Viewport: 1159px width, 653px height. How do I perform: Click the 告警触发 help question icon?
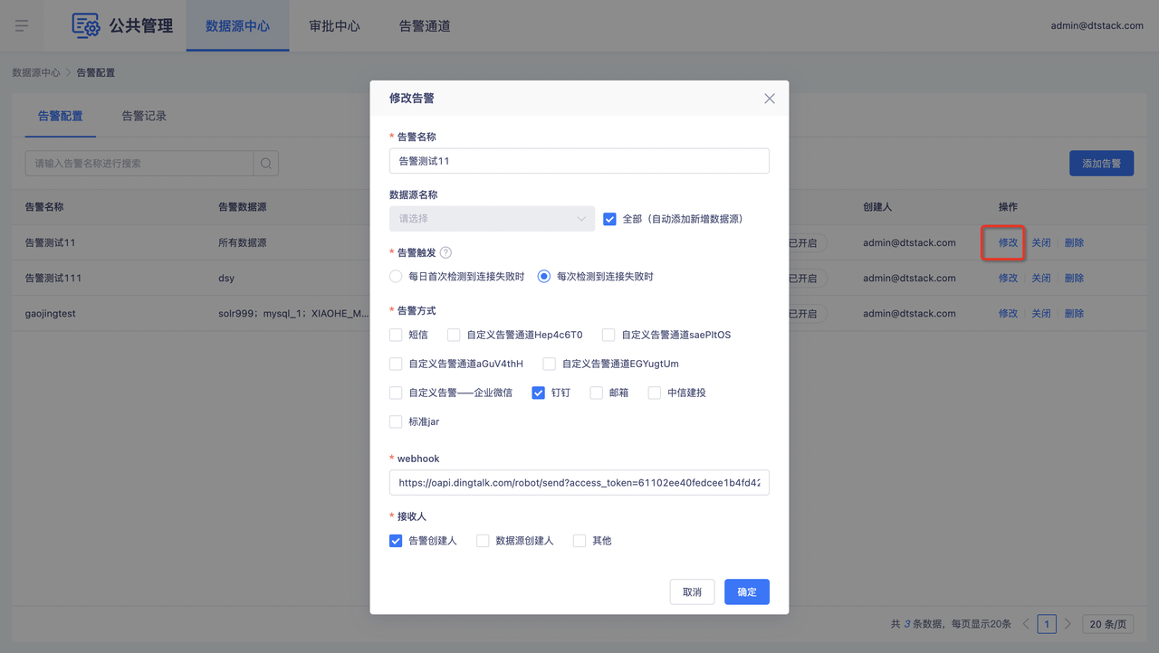click(445, 253)
